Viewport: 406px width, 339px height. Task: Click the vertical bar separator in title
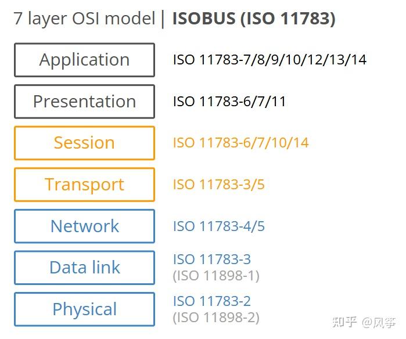163,19
